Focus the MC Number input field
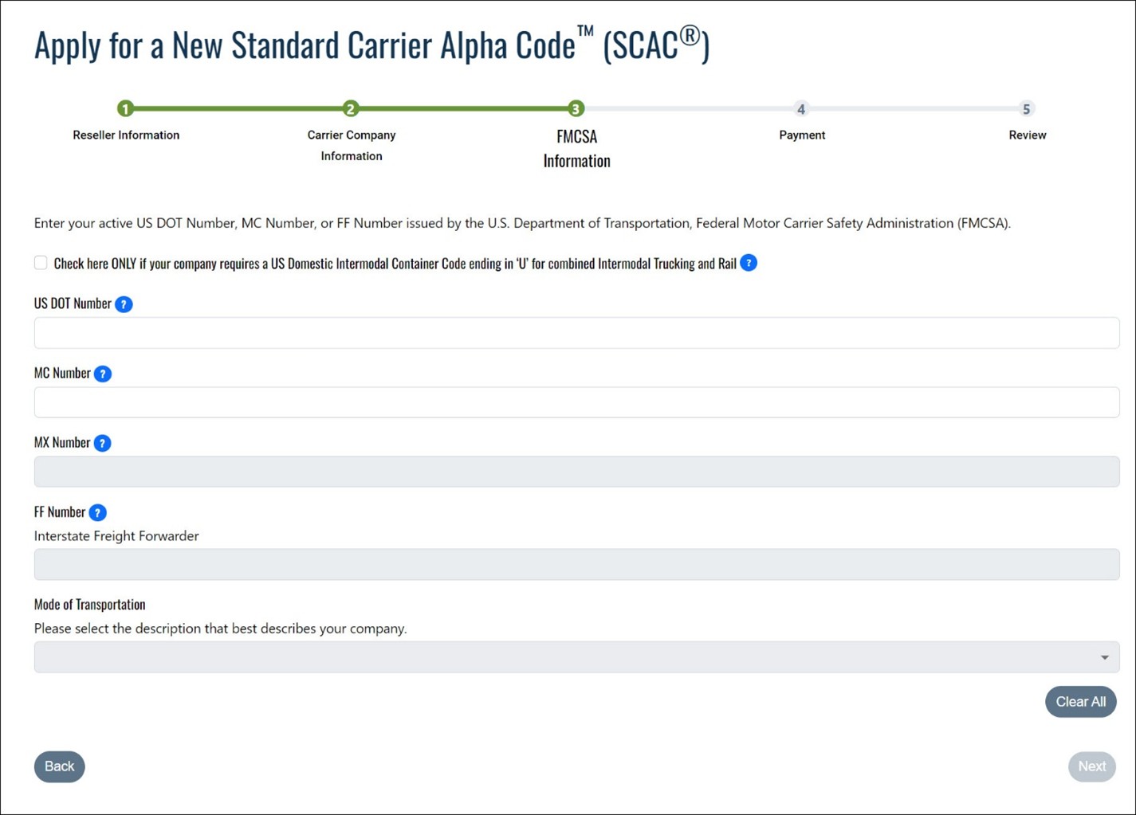 point(576,402)
